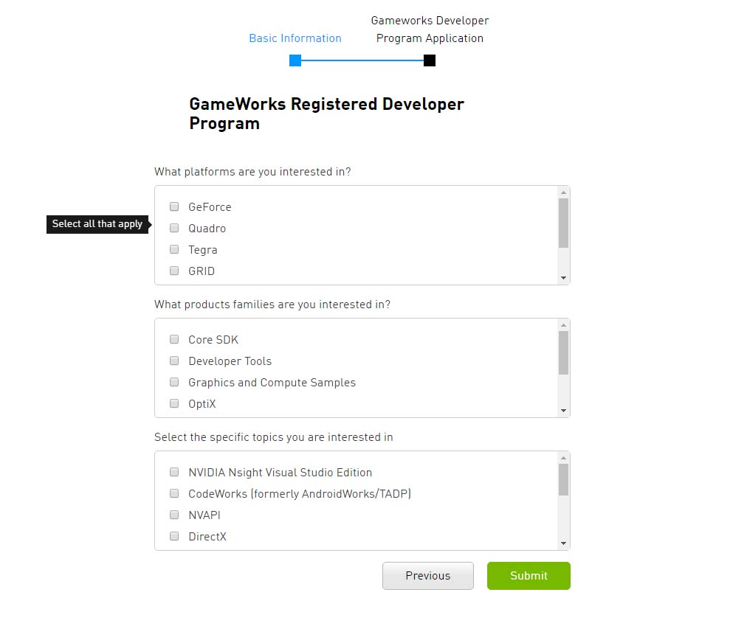The image size is (747, 640).
Task: Click the product families scrollbar thumb
Action: pyautogui.click(x=564, y=353)
